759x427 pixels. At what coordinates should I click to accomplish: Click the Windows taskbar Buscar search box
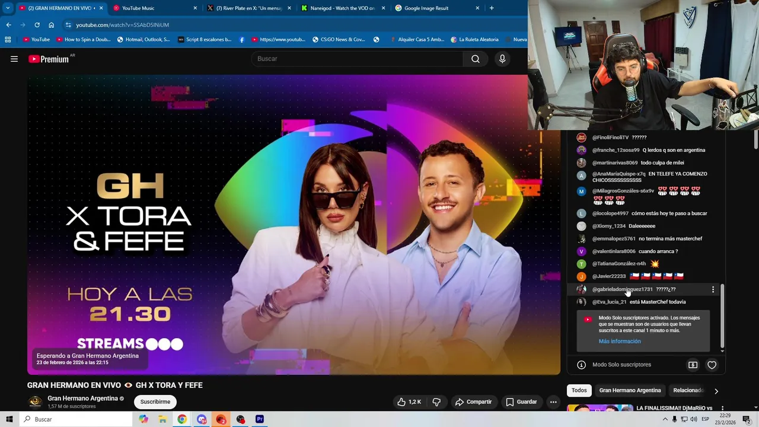point(75,419)
